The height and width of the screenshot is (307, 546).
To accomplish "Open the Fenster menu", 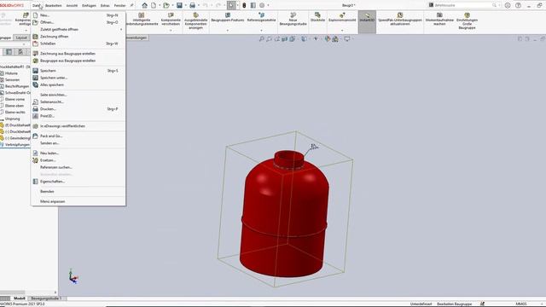I will click(x=119, y=6).
